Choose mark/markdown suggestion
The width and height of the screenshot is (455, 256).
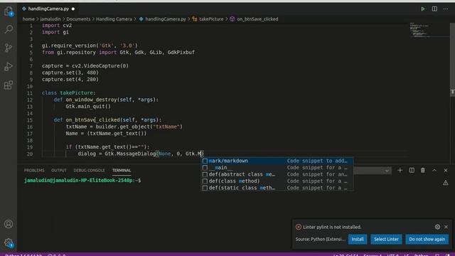277,161
